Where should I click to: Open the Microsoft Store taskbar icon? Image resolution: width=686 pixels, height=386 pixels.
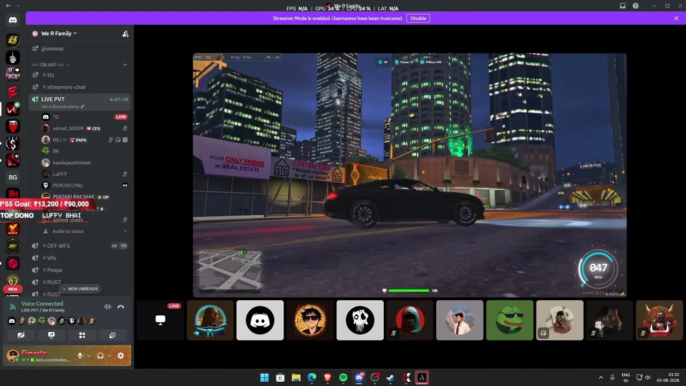click(x=280, y=377)
